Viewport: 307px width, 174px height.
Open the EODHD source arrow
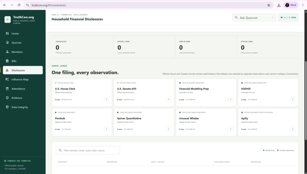tap(293, 99)
